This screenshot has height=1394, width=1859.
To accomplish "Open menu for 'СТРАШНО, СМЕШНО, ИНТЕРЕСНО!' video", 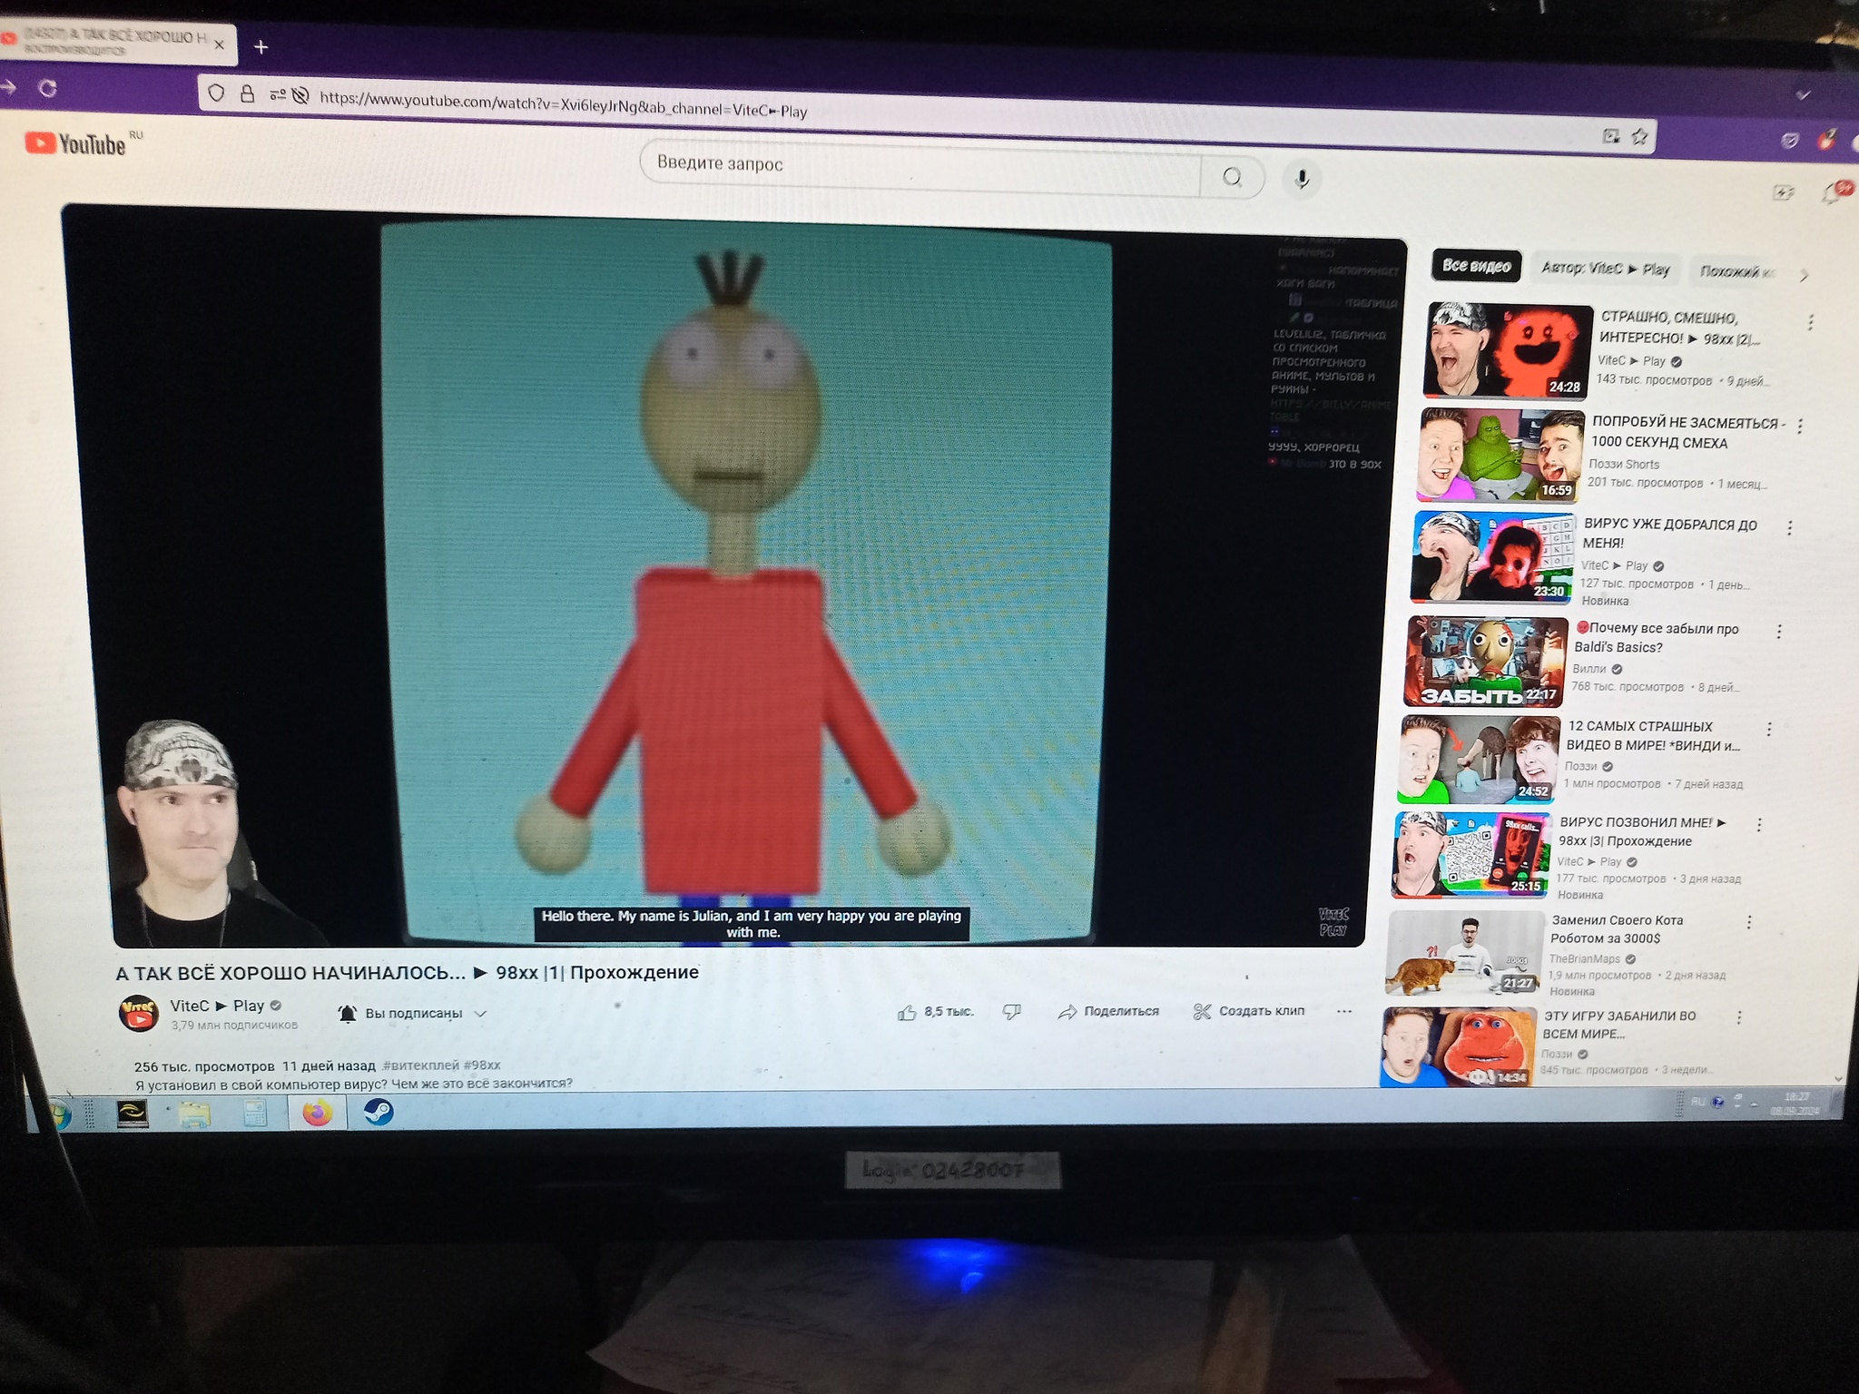I will 1810,322.
